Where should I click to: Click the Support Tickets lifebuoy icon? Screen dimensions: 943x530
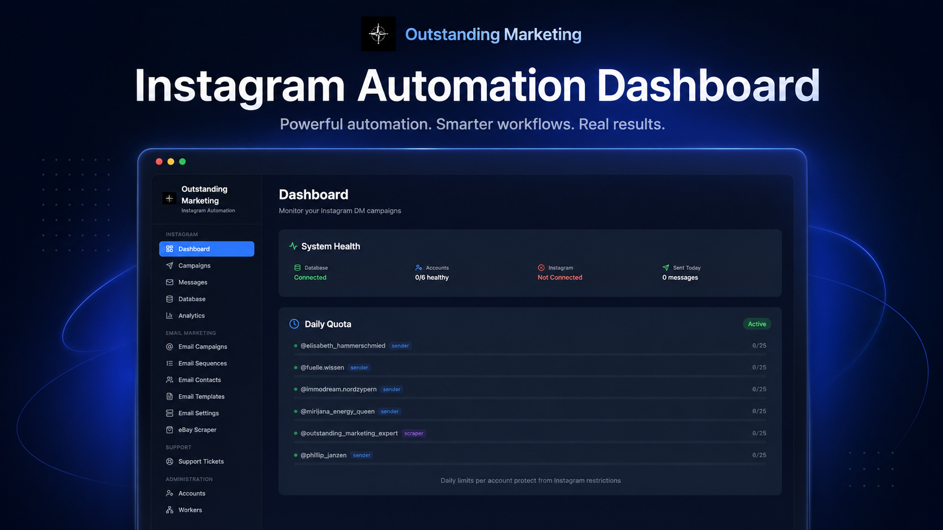pyautogui.click(x=169, y=461)
